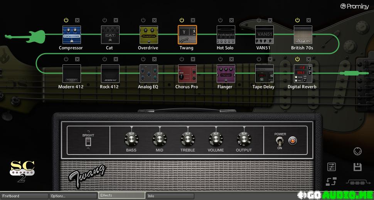The height and width of the screenshot is (200, 374).
Task: Select the Chorus Pro effect
Action: click(187, 74)
